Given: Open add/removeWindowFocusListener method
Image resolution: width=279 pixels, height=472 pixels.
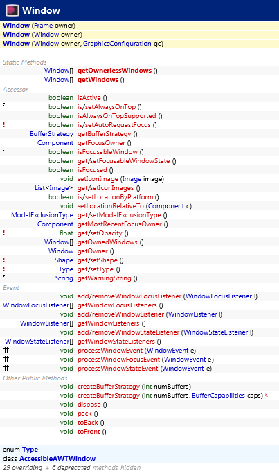Looking at the screenshot, I should (x=129, y=296).
